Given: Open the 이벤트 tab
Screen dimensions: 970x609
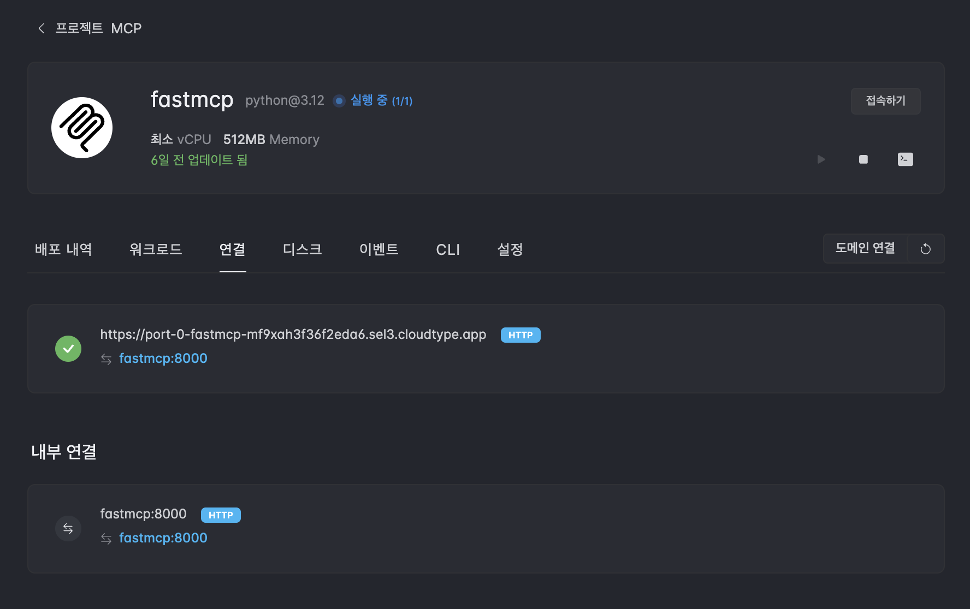Looking at the screenshot, I should 379,249.
